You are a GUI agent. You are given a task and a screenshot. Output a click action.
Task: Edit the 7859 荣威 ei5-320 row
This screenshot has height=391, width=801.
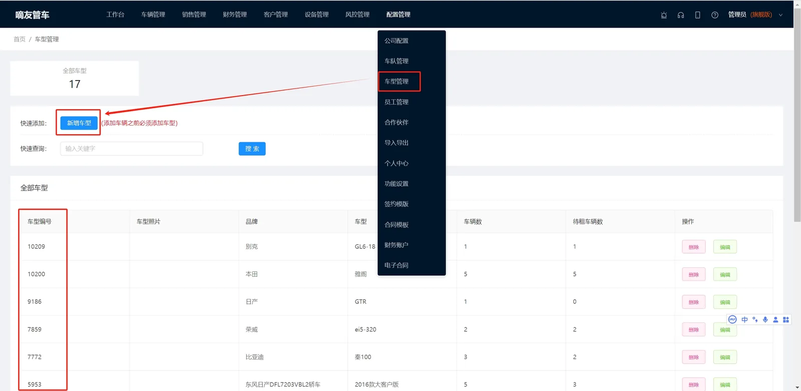click(725, 329)
